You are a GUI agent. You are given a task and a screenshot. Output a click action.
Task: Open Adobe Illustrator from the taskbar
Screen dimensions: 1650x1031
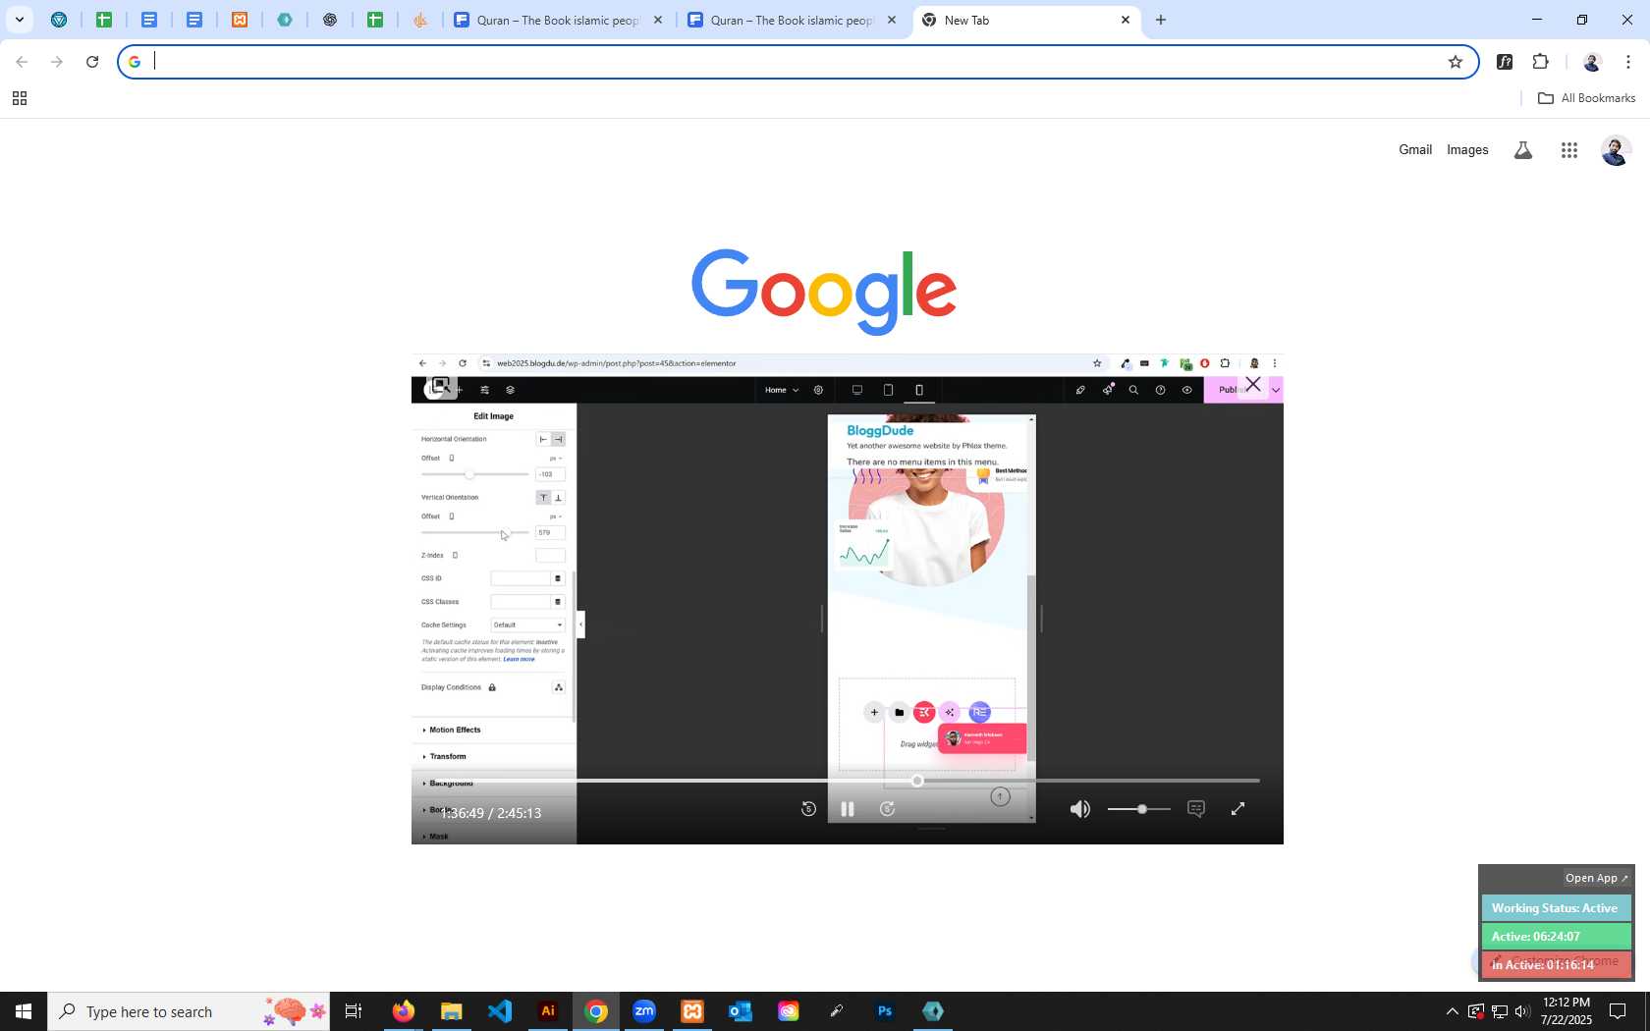(548, 1011)
